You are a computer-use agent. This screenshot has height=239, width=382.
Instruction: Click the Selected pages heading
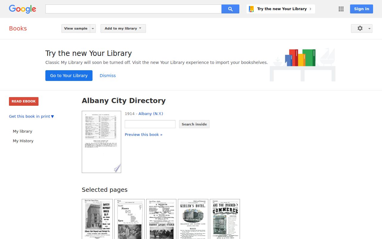[104, 190]
